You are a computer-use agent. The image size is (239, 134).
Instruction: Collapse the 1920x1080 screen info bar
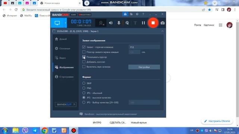pyautogui.click(x=162, y=31)
